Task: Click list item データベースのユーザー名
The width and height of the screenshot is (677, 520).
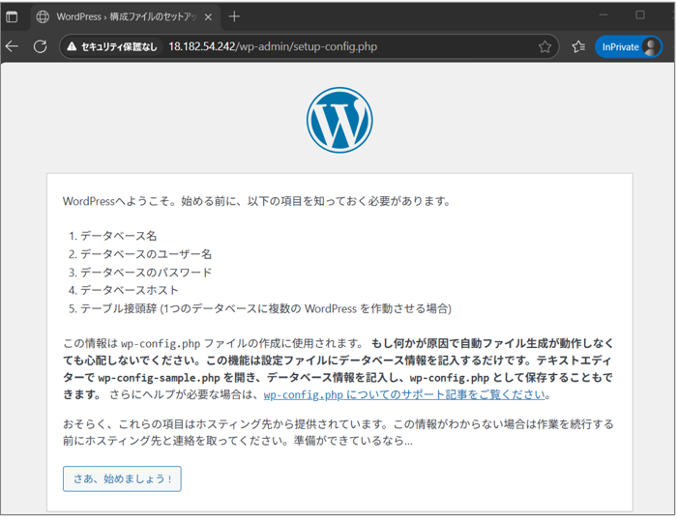Action: pyautogui.click(x=146, y=254)
